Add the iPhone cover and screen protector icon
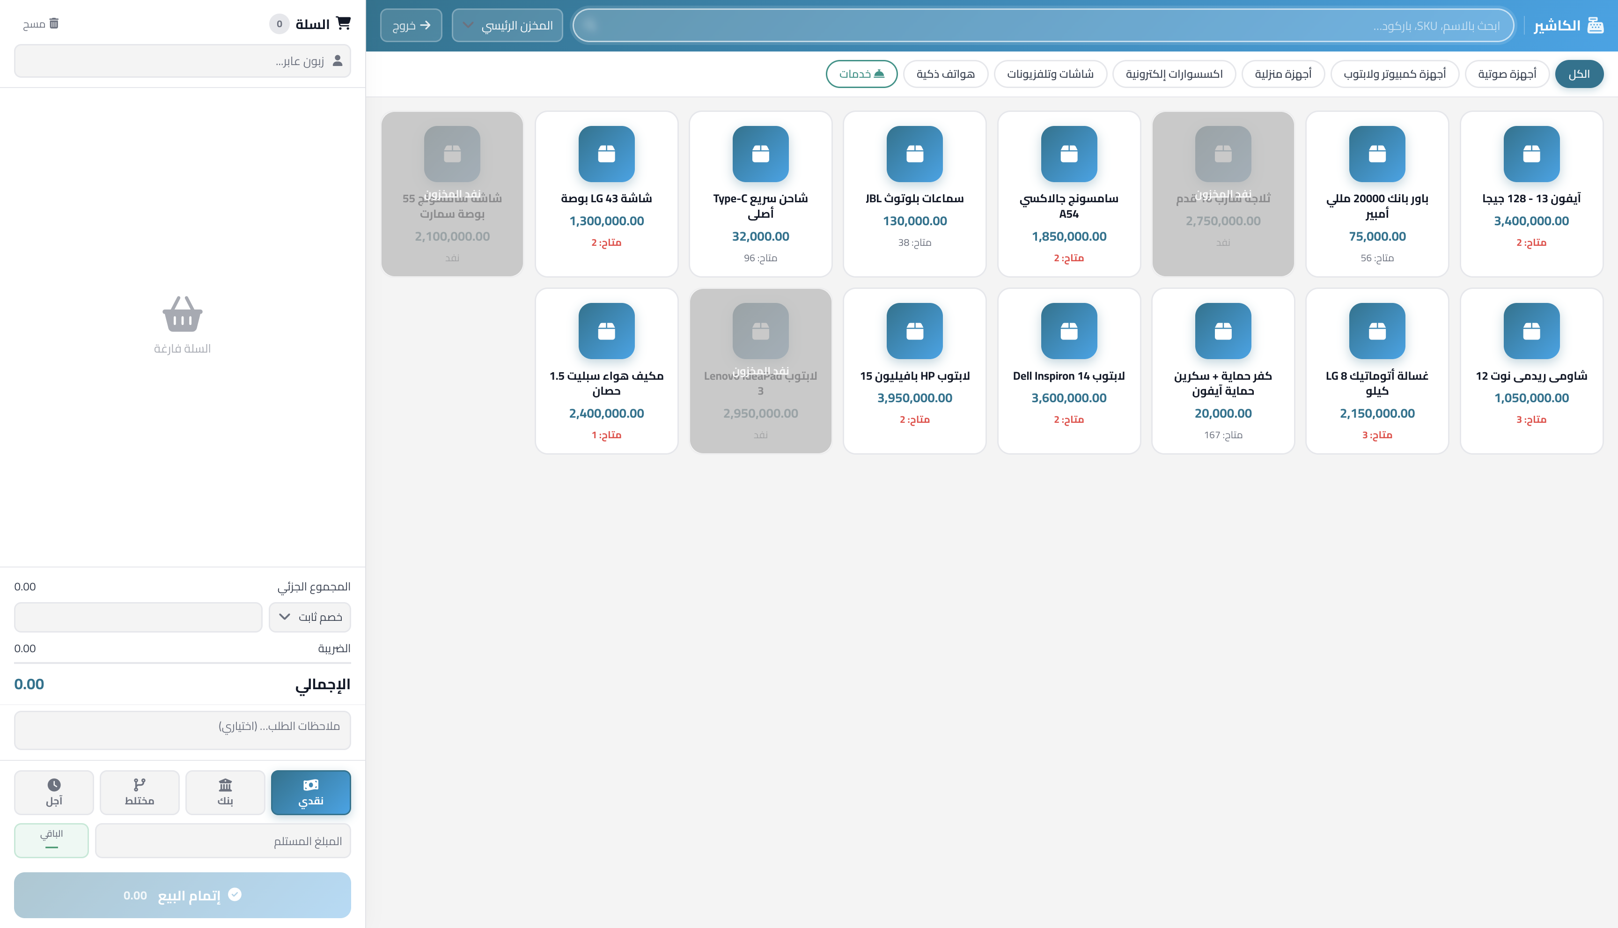The height and width of the screenshot is (928, 1618). pos(1223,331)
